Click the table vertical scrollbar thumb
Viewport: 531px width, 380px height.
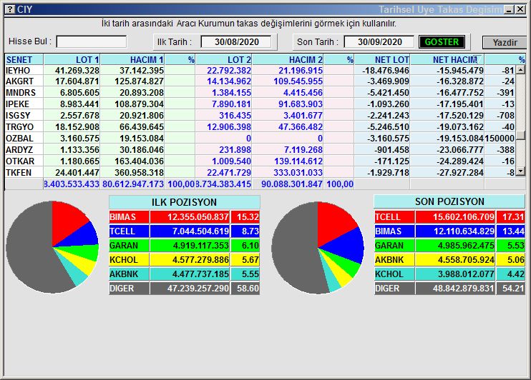pos(520,134)
